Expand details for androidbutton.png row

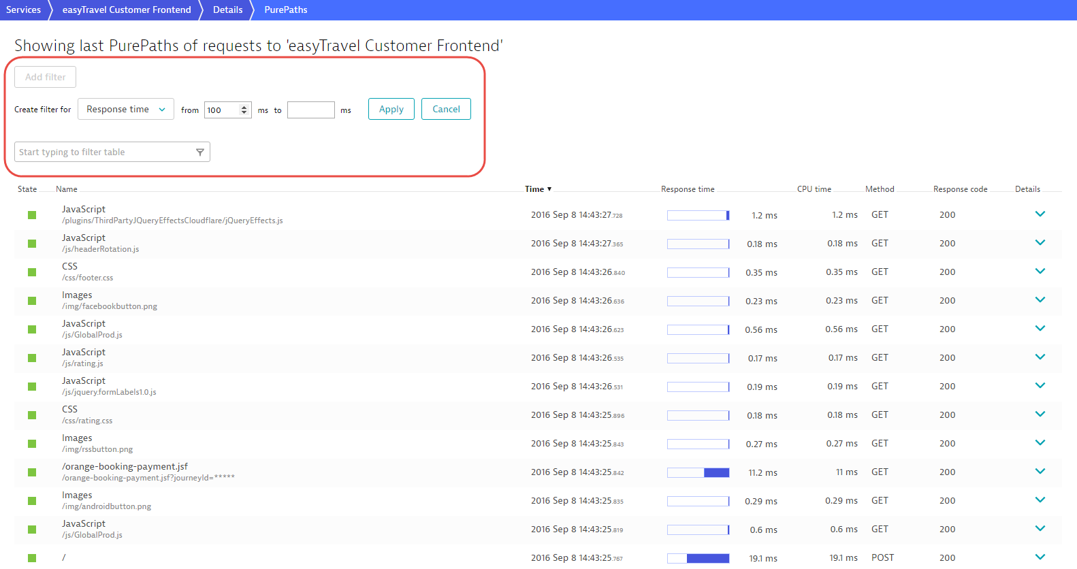click(x=1040, y=500)
